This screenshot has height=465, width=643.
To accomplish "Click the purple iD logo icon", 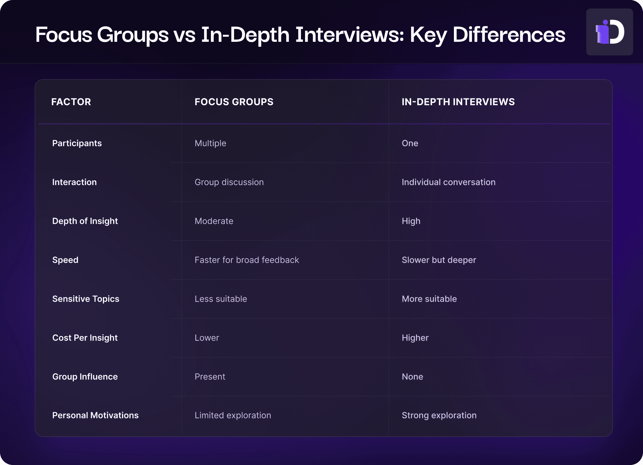I will pos(610,32).
